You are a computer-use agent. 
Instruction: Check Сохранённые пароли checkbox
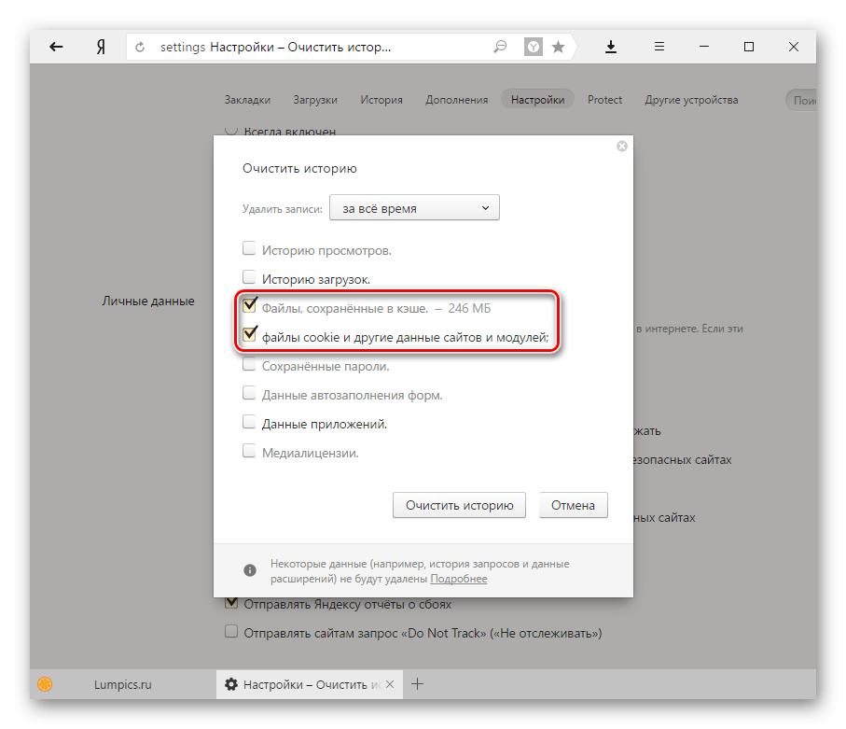coord(249,364)
